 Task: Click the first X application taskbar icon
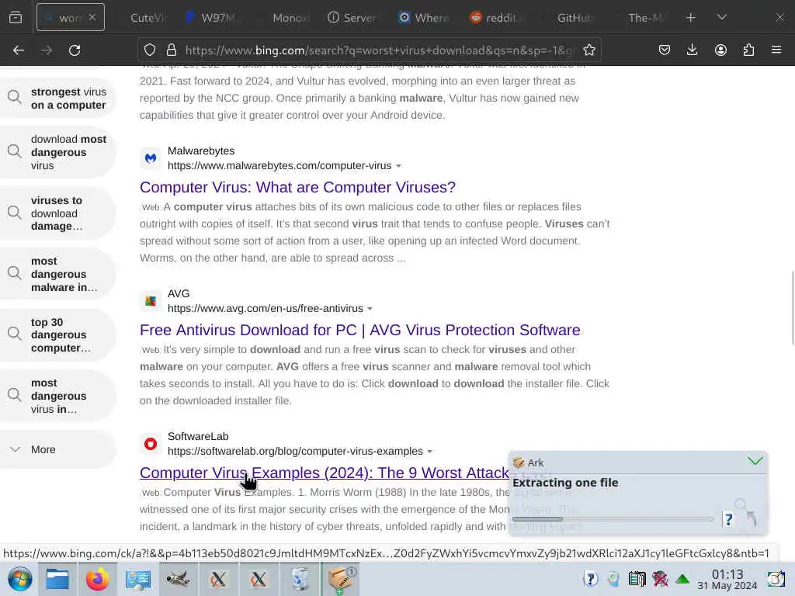click(218, 579)
